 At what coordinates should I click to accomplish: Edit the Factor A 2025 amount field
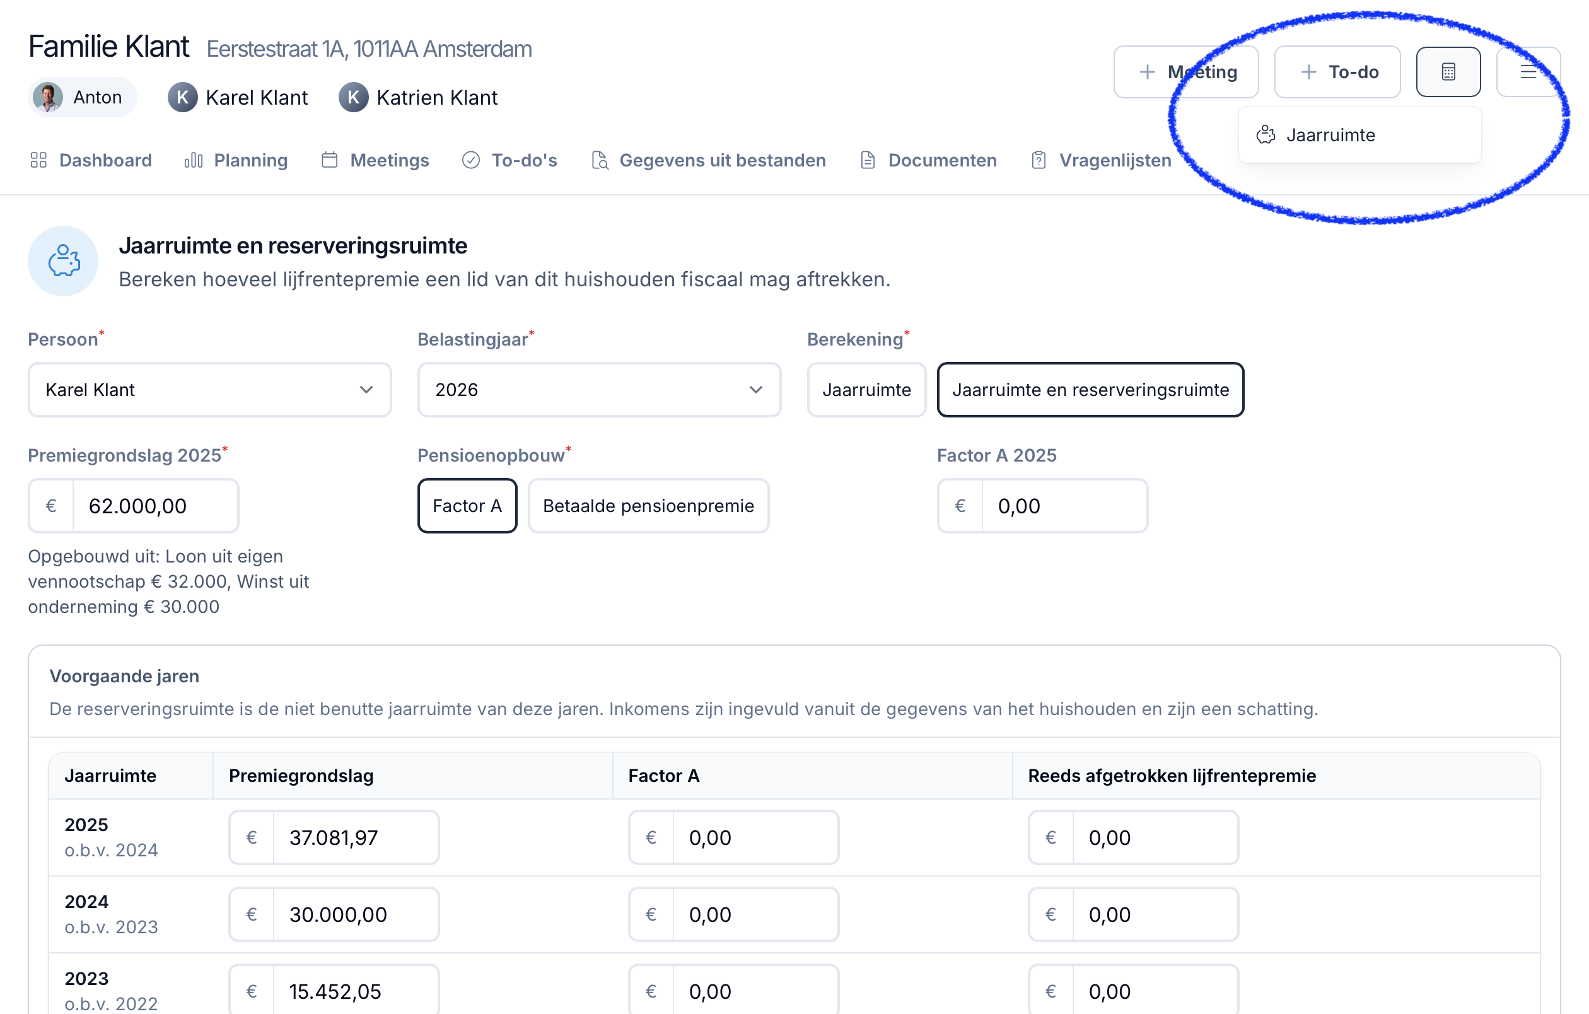pyautogui.click(x=1042, y=506)
